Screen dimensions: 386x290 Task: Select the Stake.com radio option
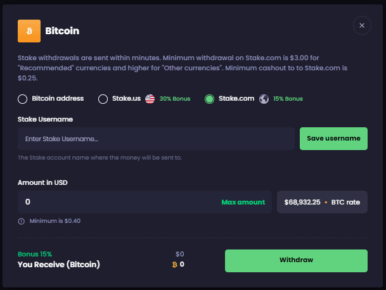pos(209,99)
